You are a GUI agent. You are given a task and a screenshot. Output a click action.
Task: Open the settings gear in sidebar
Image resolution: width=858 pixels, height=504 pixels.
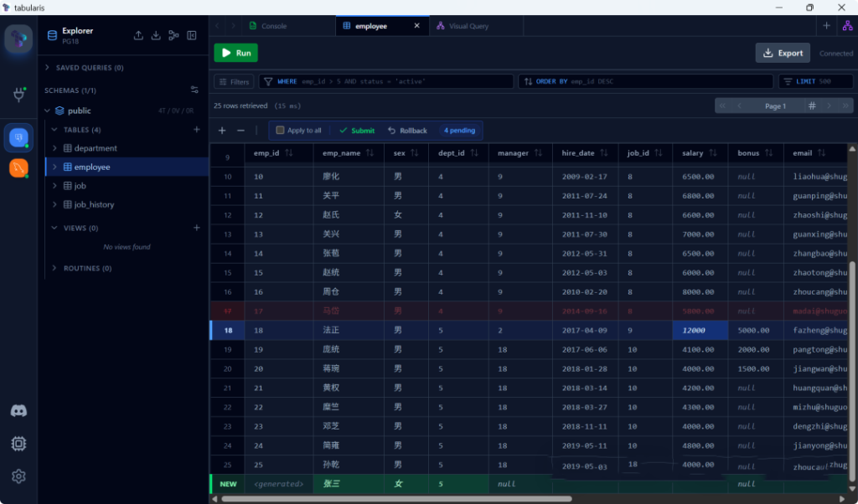point(18,476)
